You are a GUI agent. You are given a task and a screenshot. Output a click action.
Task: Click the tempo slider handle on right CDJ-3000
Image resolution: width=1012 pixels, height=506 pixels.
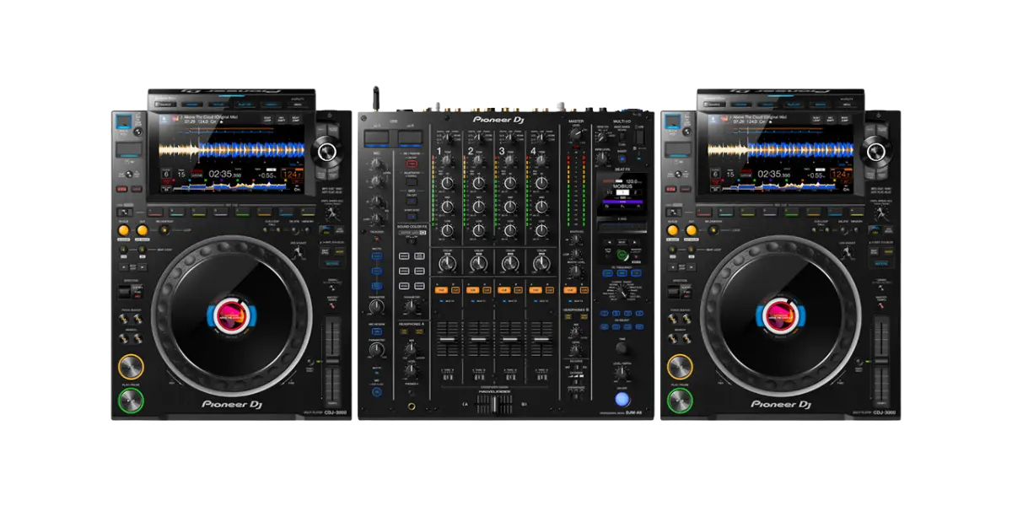[x=882, y=361]
